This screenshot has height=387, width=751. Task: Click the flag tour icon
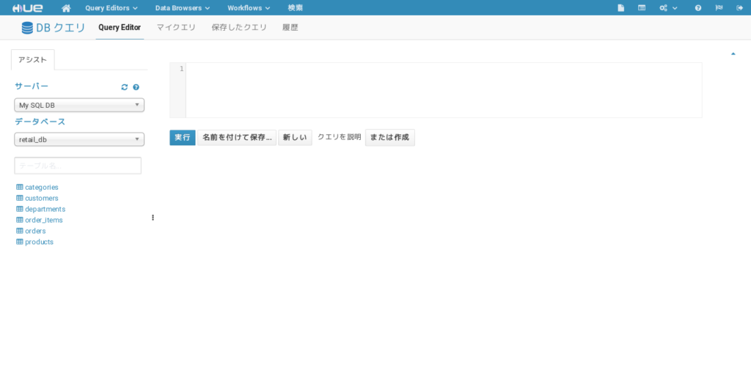click(x=719, y=8)
